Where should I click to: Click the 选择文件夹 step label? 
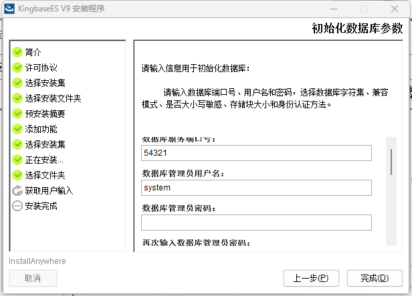[x=45, y=175]
